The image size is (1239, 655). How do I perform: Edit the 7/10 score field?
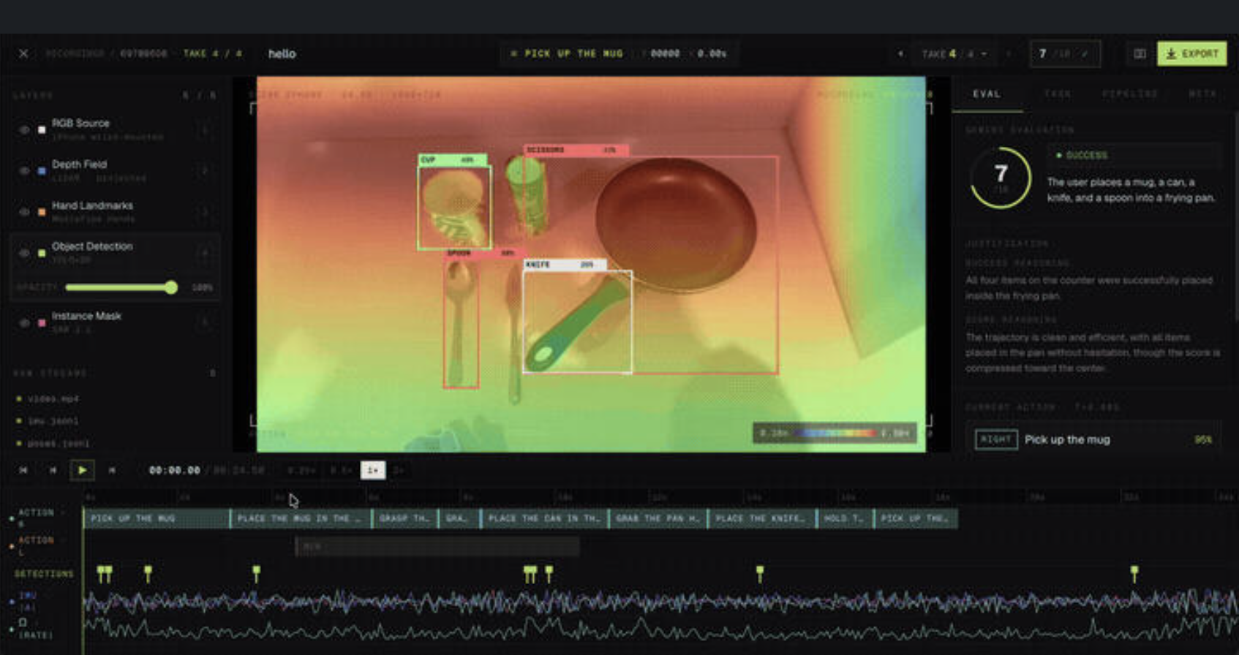coord(1065,53)
